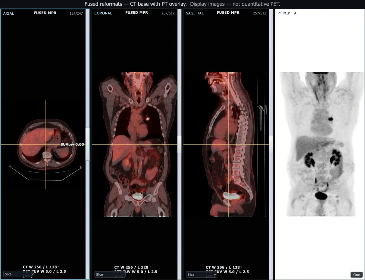The height and width of the screenshot is (280, 365).
Task: Click the FUSED MPR title in the coronal viewport
Action: coord(137,12)
